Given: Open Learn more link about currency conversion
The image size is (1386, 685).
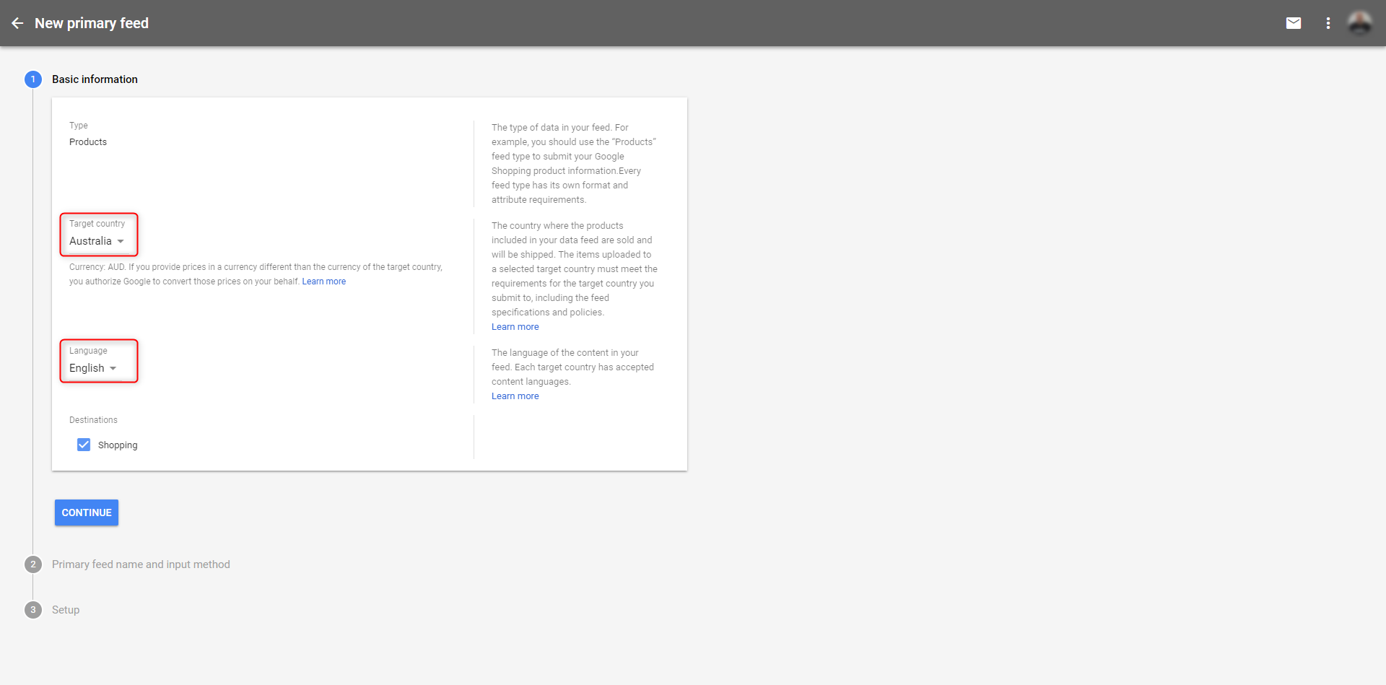Looking at the screenshot, I should tap(323, 282).
